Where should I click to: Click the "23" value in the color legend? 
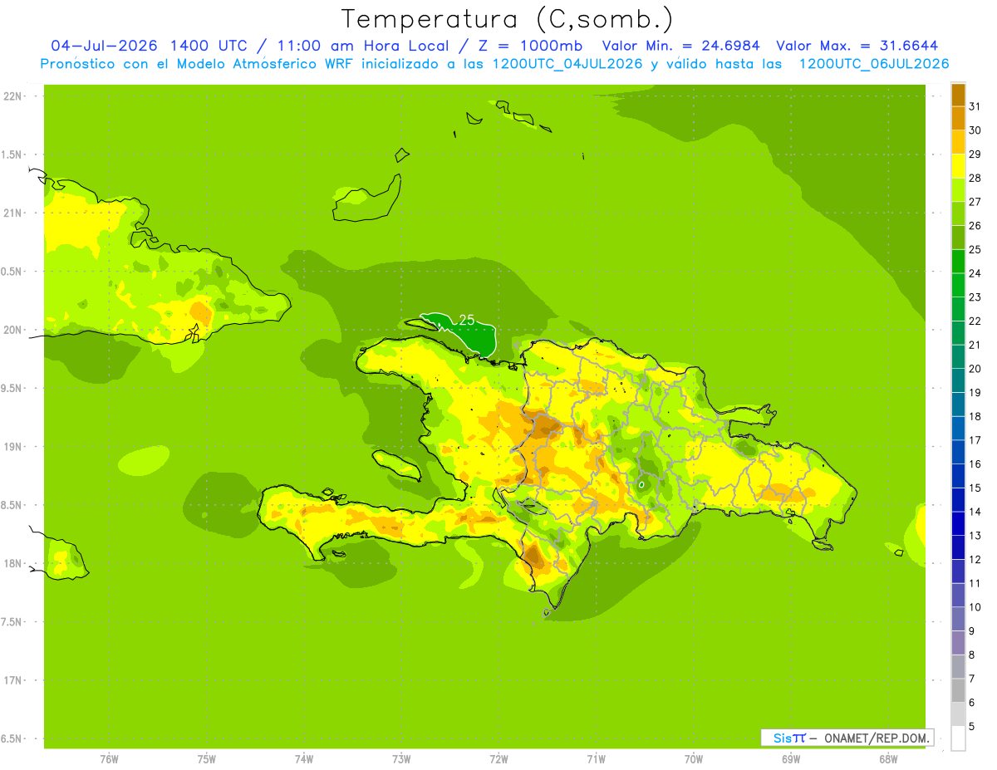(975, 297)
